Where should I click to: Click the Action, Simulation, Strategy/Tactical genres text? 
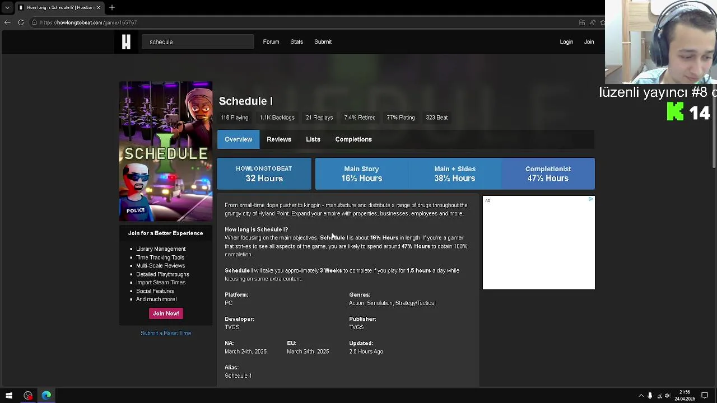(x=392, y=303)
